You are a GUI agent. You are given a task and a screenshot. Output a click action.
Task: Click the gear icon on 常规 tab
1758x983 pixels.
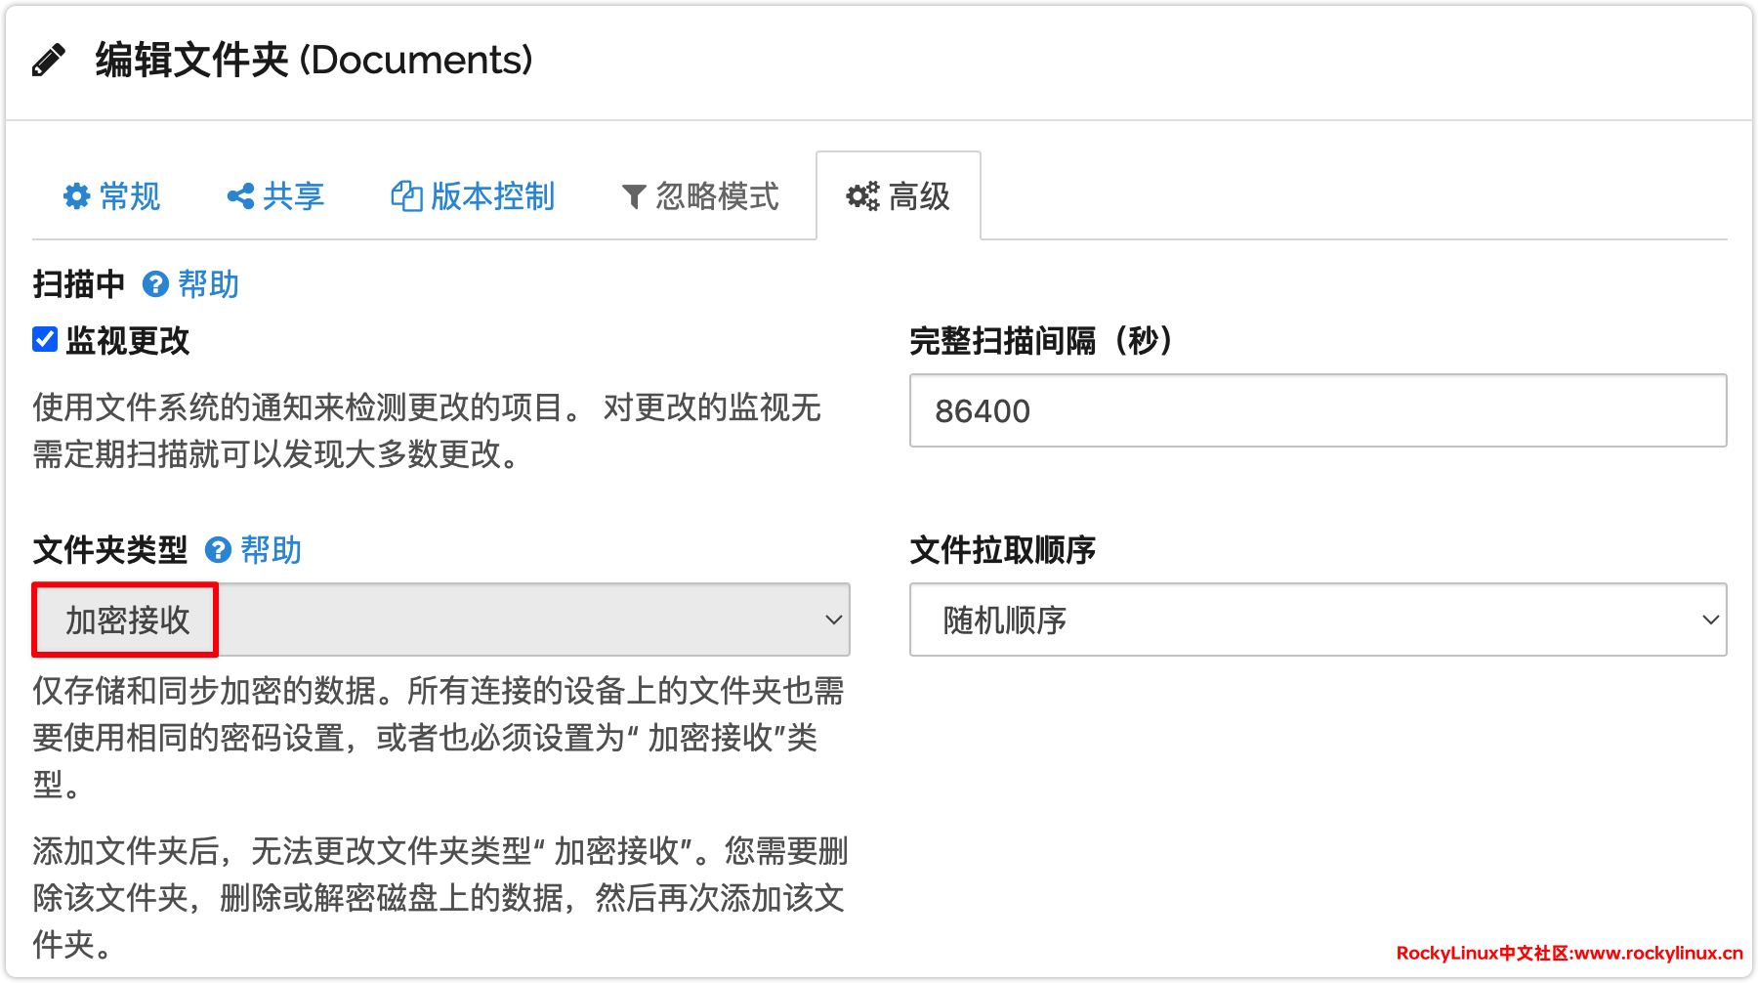[76, 196]
